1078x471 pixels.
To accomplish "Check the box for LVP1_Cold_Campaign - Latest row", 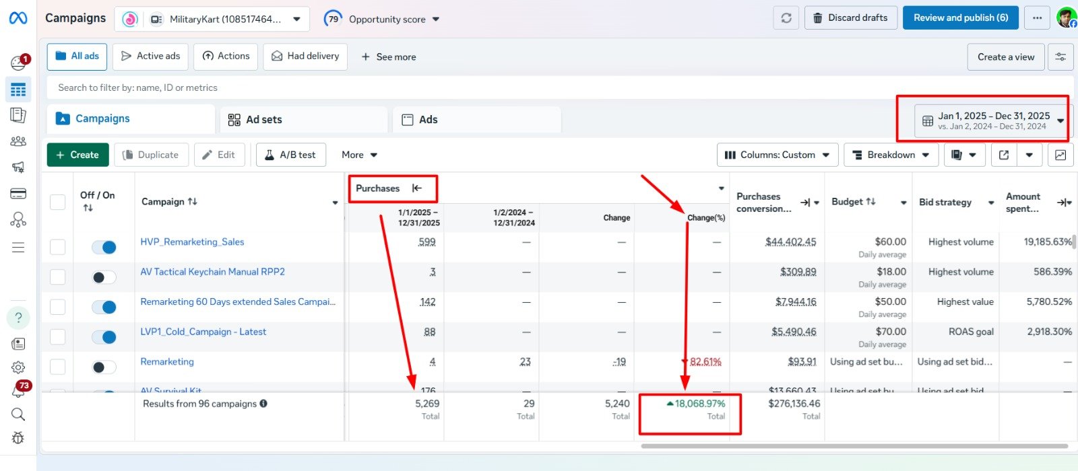I will point(58,336).
